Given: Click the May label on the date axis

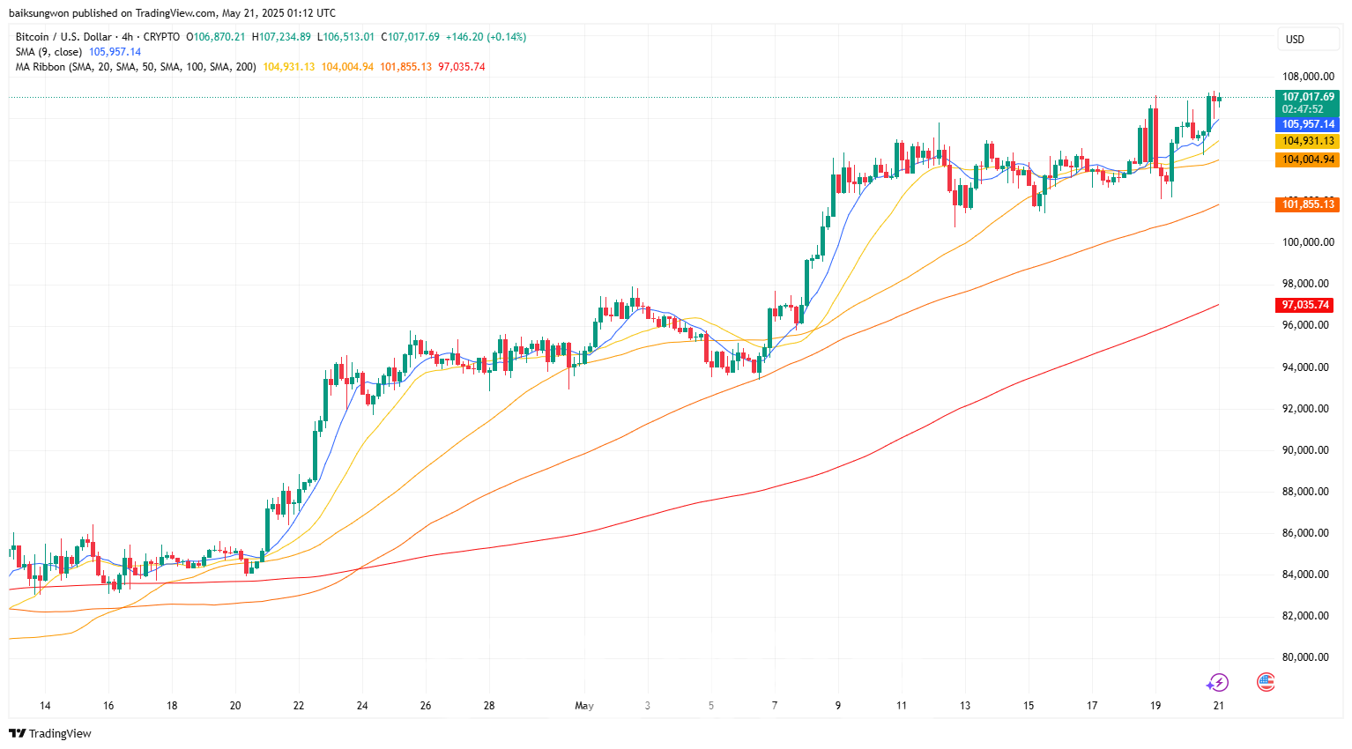Looking at the screenshot, I should (x=584, y=706).
